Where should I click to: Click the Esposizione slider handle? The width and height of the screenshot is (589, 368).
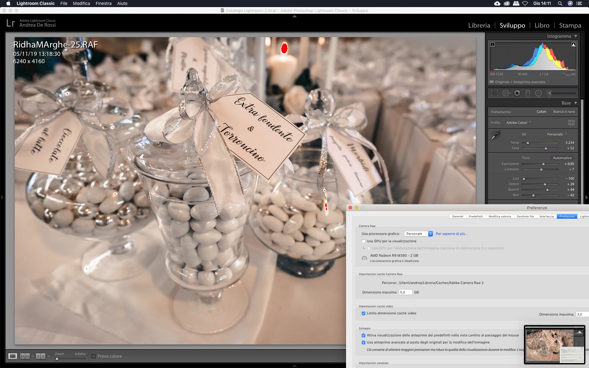543,164
